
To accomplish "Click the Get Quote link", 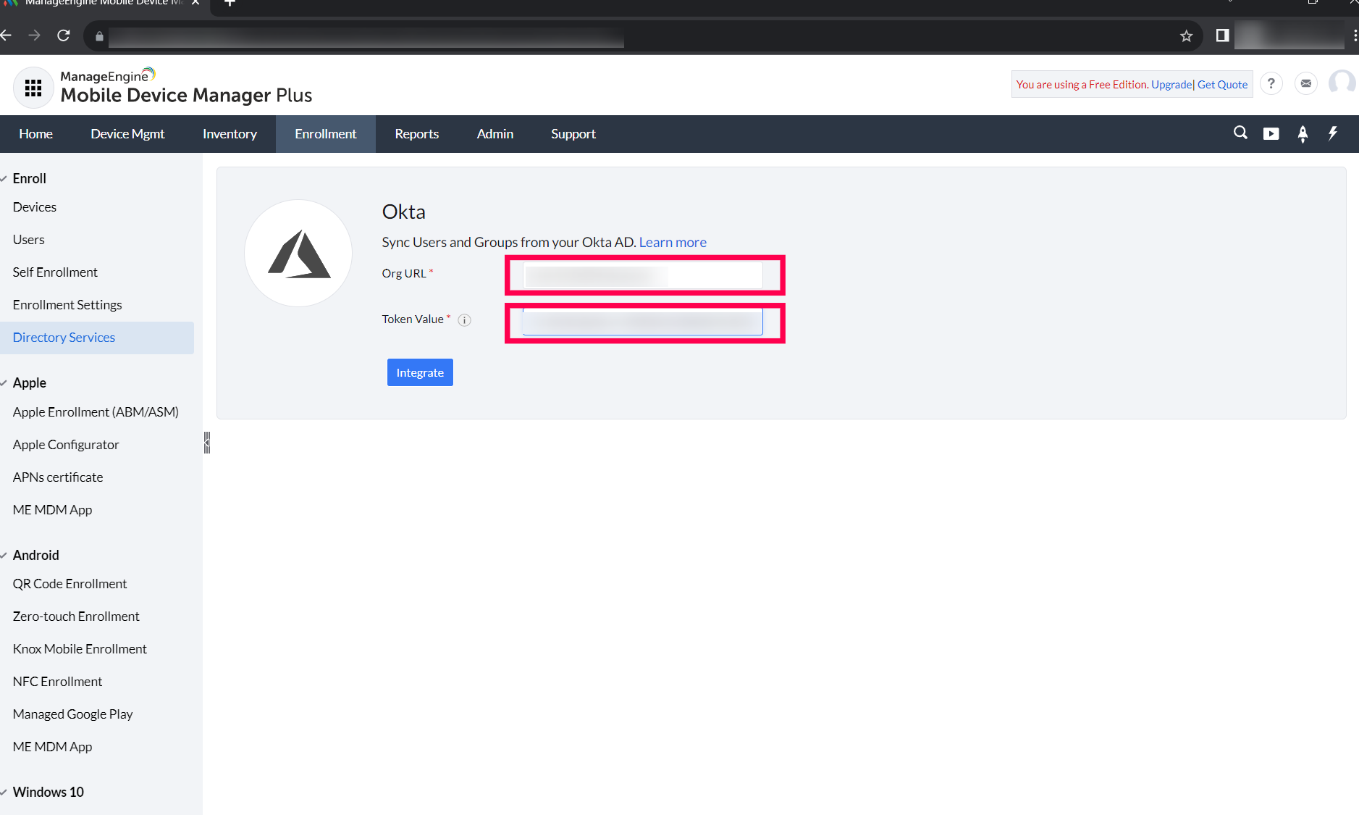I will point(1222,85).
